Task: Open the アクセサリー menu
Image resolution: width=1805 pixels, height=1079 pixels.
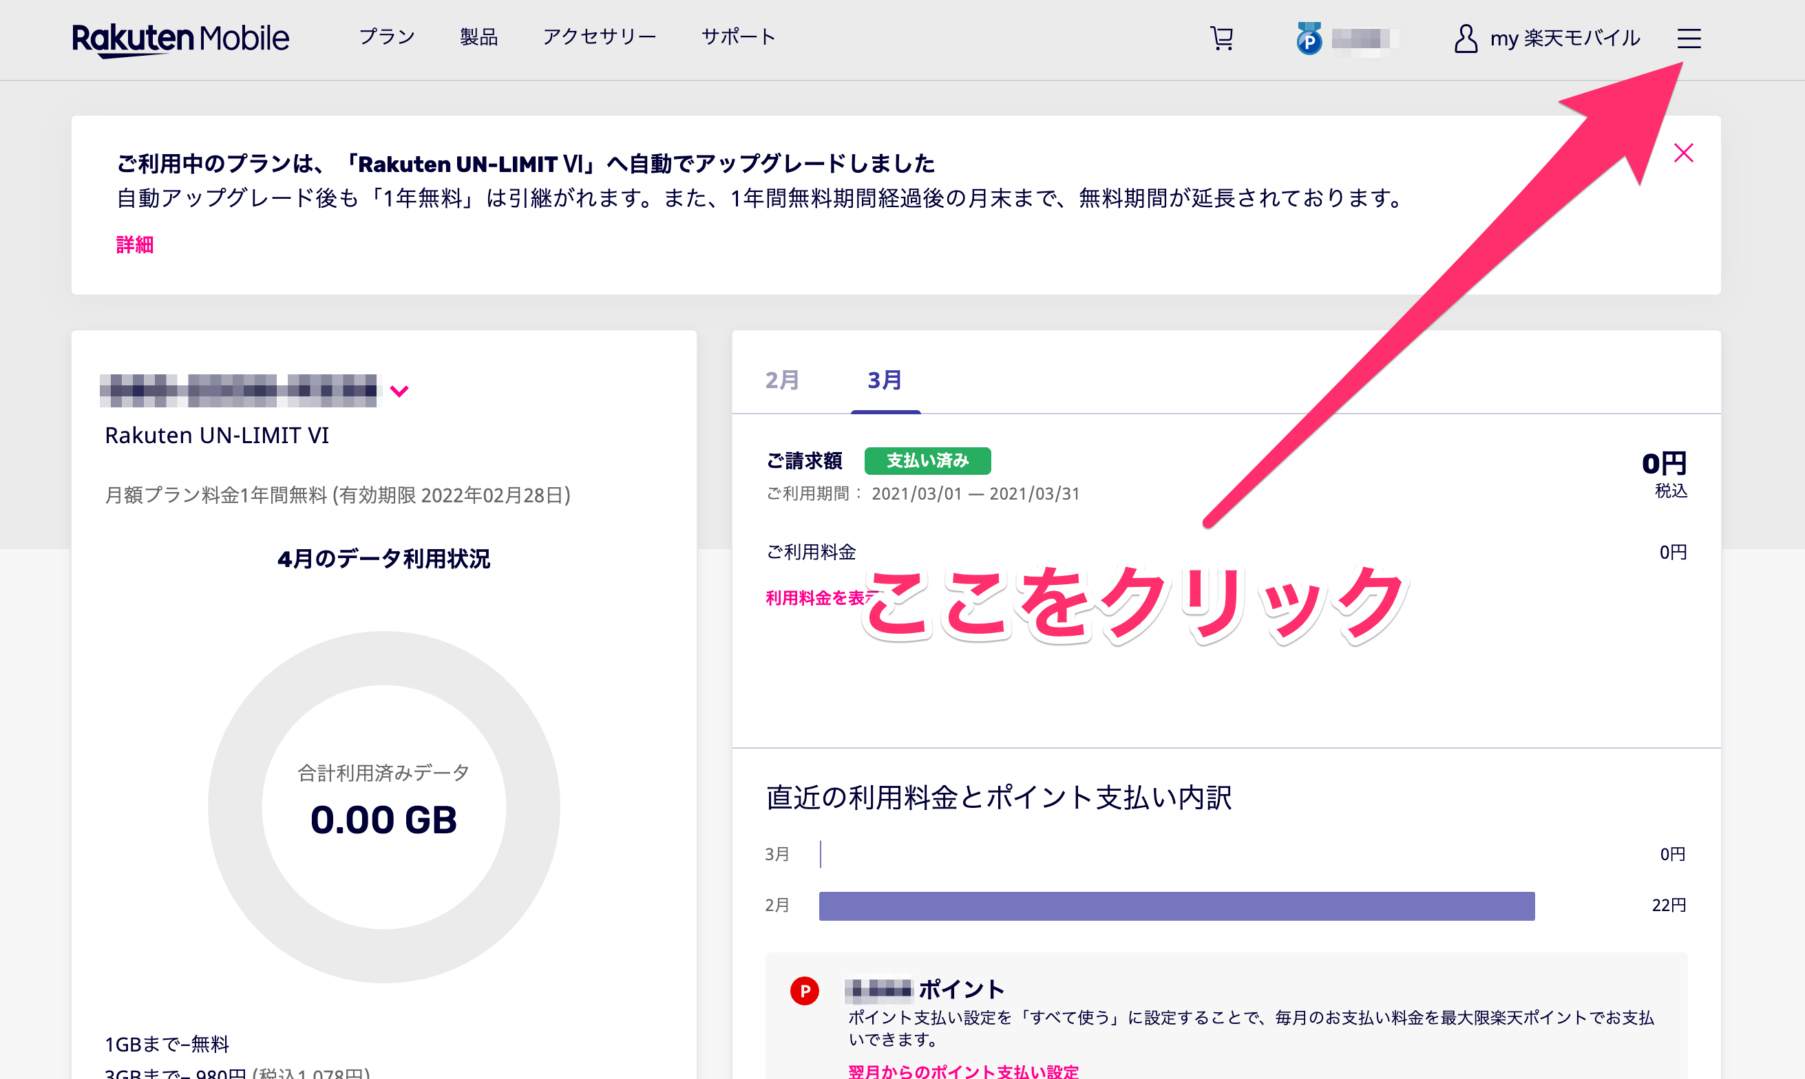Action: coord(600,36)
